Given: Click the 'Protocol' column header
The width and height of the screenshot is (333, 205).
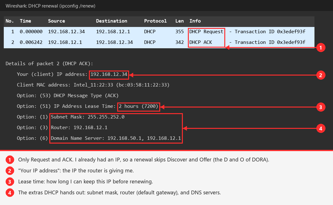Looking at the screenshot, I should pos(155,21).
